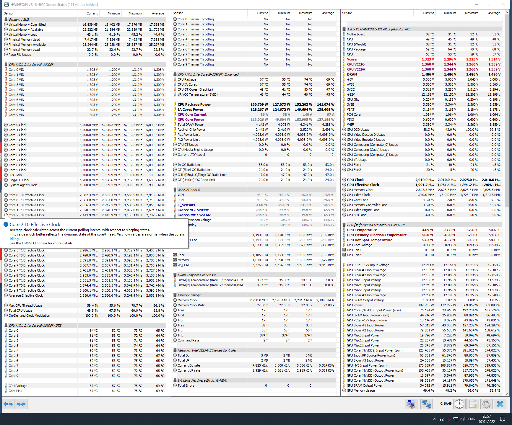
Task: Select the Ring/LLC Clock row
Action: click(85, 180)
